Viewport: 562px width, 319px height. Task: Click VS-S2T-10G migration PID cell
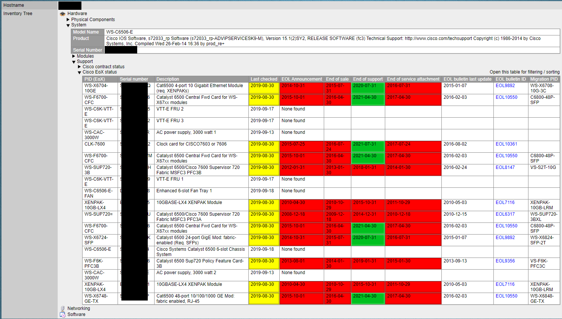(544, 170)
